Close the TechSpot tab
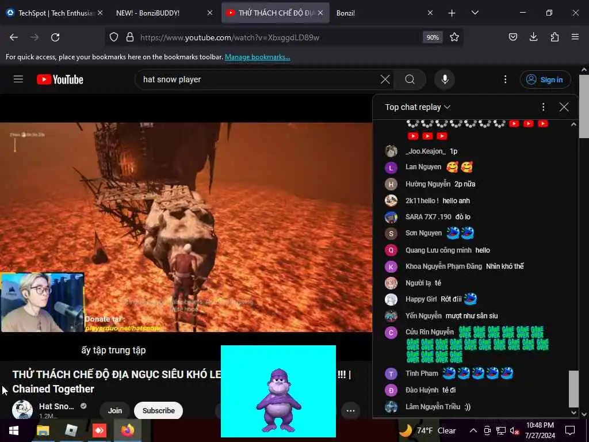This screenshot has height=442, width=589. pyautogui.click(x=100, y=13)
